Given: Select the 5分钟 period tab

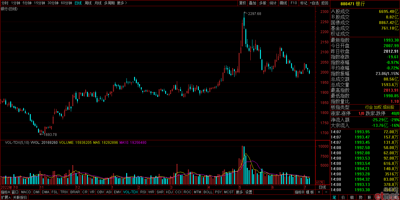Looking at the screenshot, I should click(27, 3).
